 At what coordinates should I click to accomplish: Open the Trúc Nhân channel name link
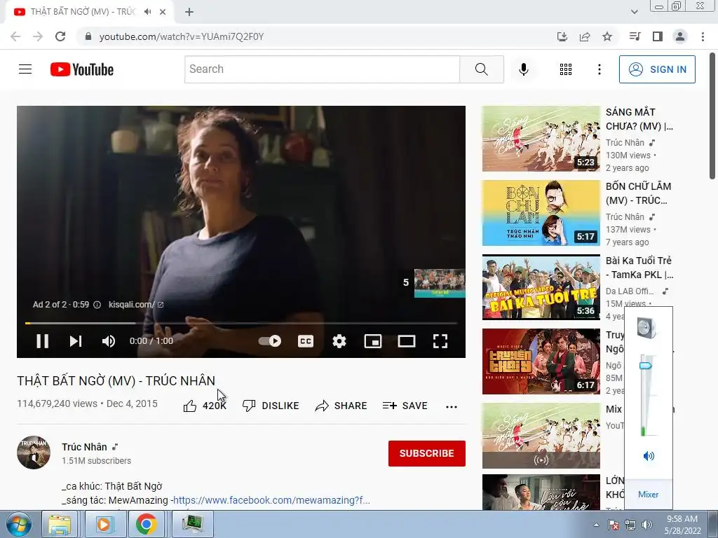coord(84,447)
